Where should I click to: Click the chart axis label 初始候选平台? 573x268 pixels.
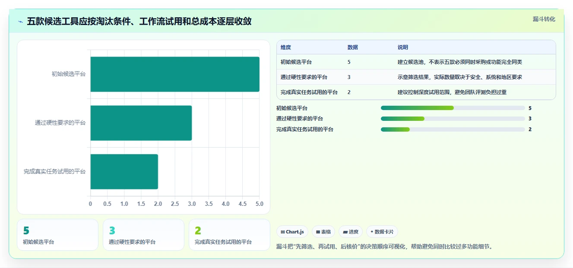coord(69,74)
